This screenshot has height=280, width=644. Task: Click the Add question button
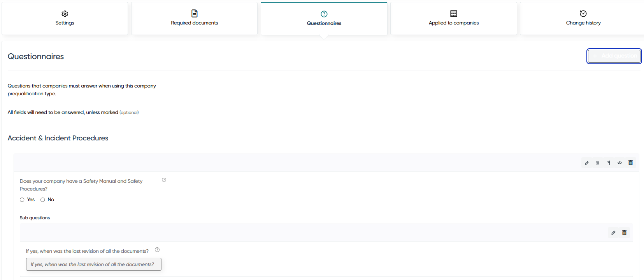[x=614, y=56]
